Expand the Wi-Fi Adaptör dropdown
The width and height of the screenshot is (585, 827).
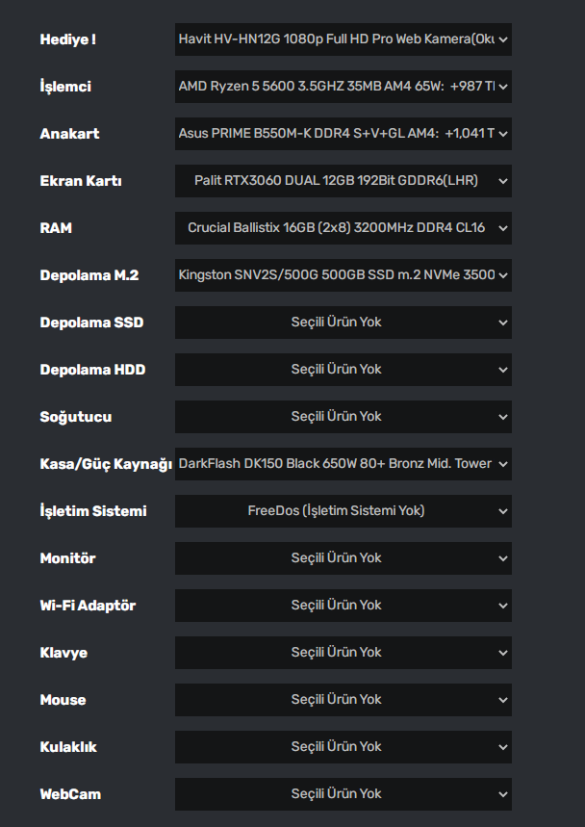tap(343, 606)
